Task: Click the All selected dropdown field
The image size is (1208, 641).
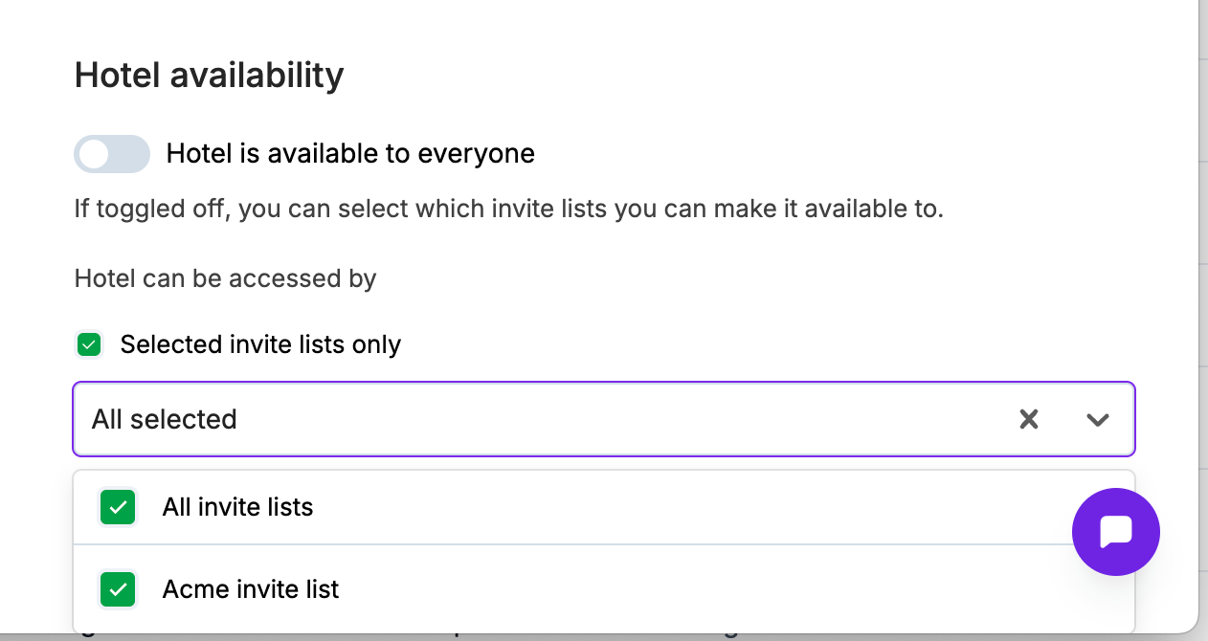Action: click(536, 419)
